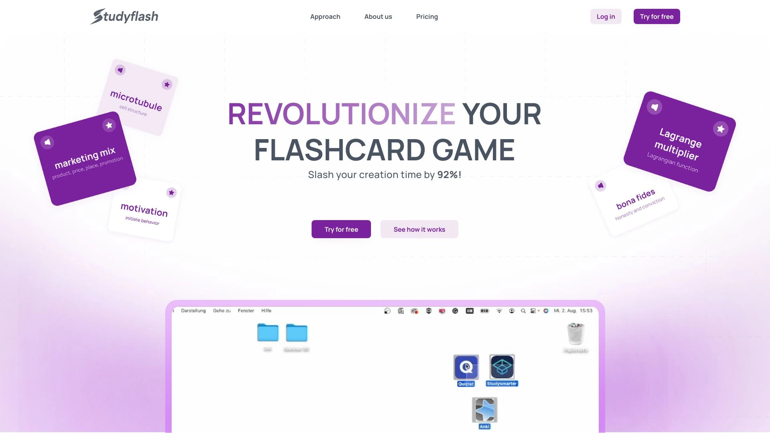
Task: Click the Log in button
Action: click(606, 16)
